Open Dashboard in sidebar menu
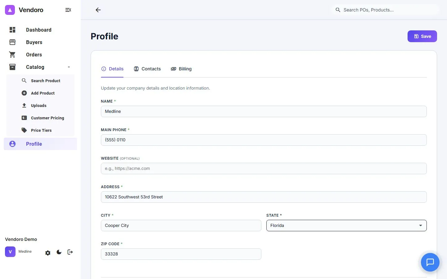This screenshot has height=279, width=447. pos(39,30)
